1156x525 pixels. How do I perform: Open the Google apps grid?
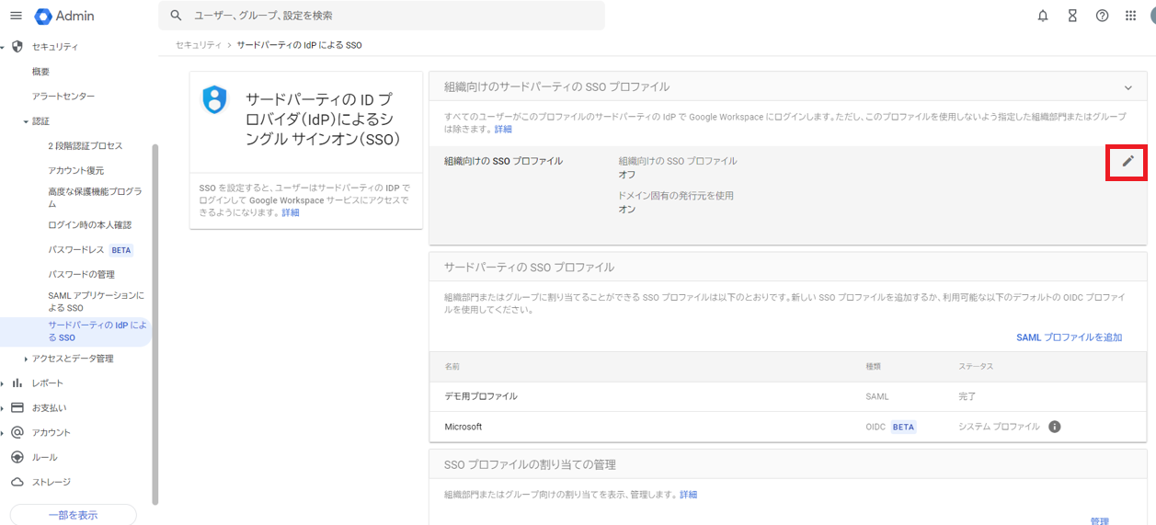[x=1131, y=16]
